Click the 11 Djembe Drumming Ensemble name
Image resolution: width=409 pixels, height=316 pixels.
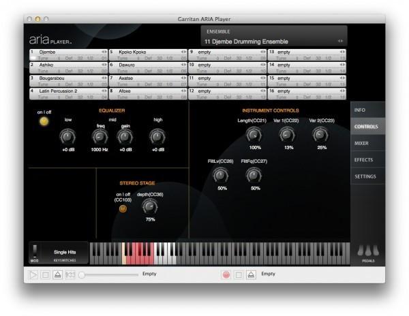tap(246, 42)
